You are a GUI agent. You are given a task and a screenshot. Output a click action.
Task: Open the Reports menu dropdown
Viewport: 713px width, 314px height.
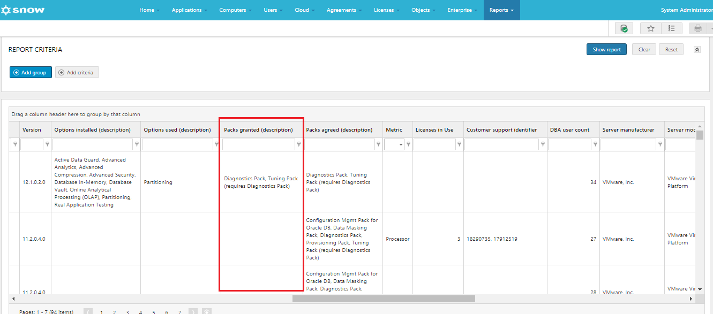click(x=501, y=10)
